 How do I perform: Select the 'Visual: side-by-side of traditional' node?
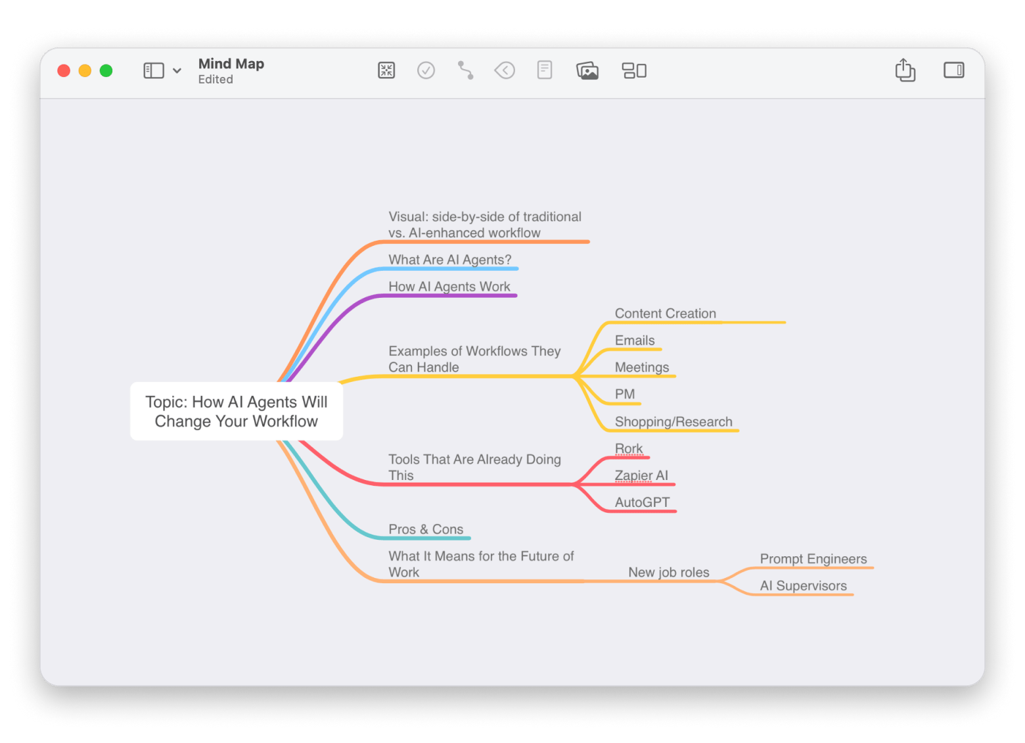coord(485,225)
